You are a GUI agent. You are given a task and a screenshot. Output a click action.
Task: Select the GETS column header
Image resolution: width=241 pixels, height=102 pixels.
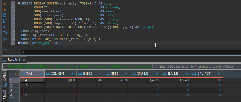tap(117, 74)
